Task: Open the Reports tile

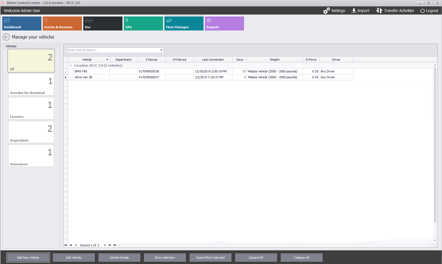Action: tap(224, 23)
